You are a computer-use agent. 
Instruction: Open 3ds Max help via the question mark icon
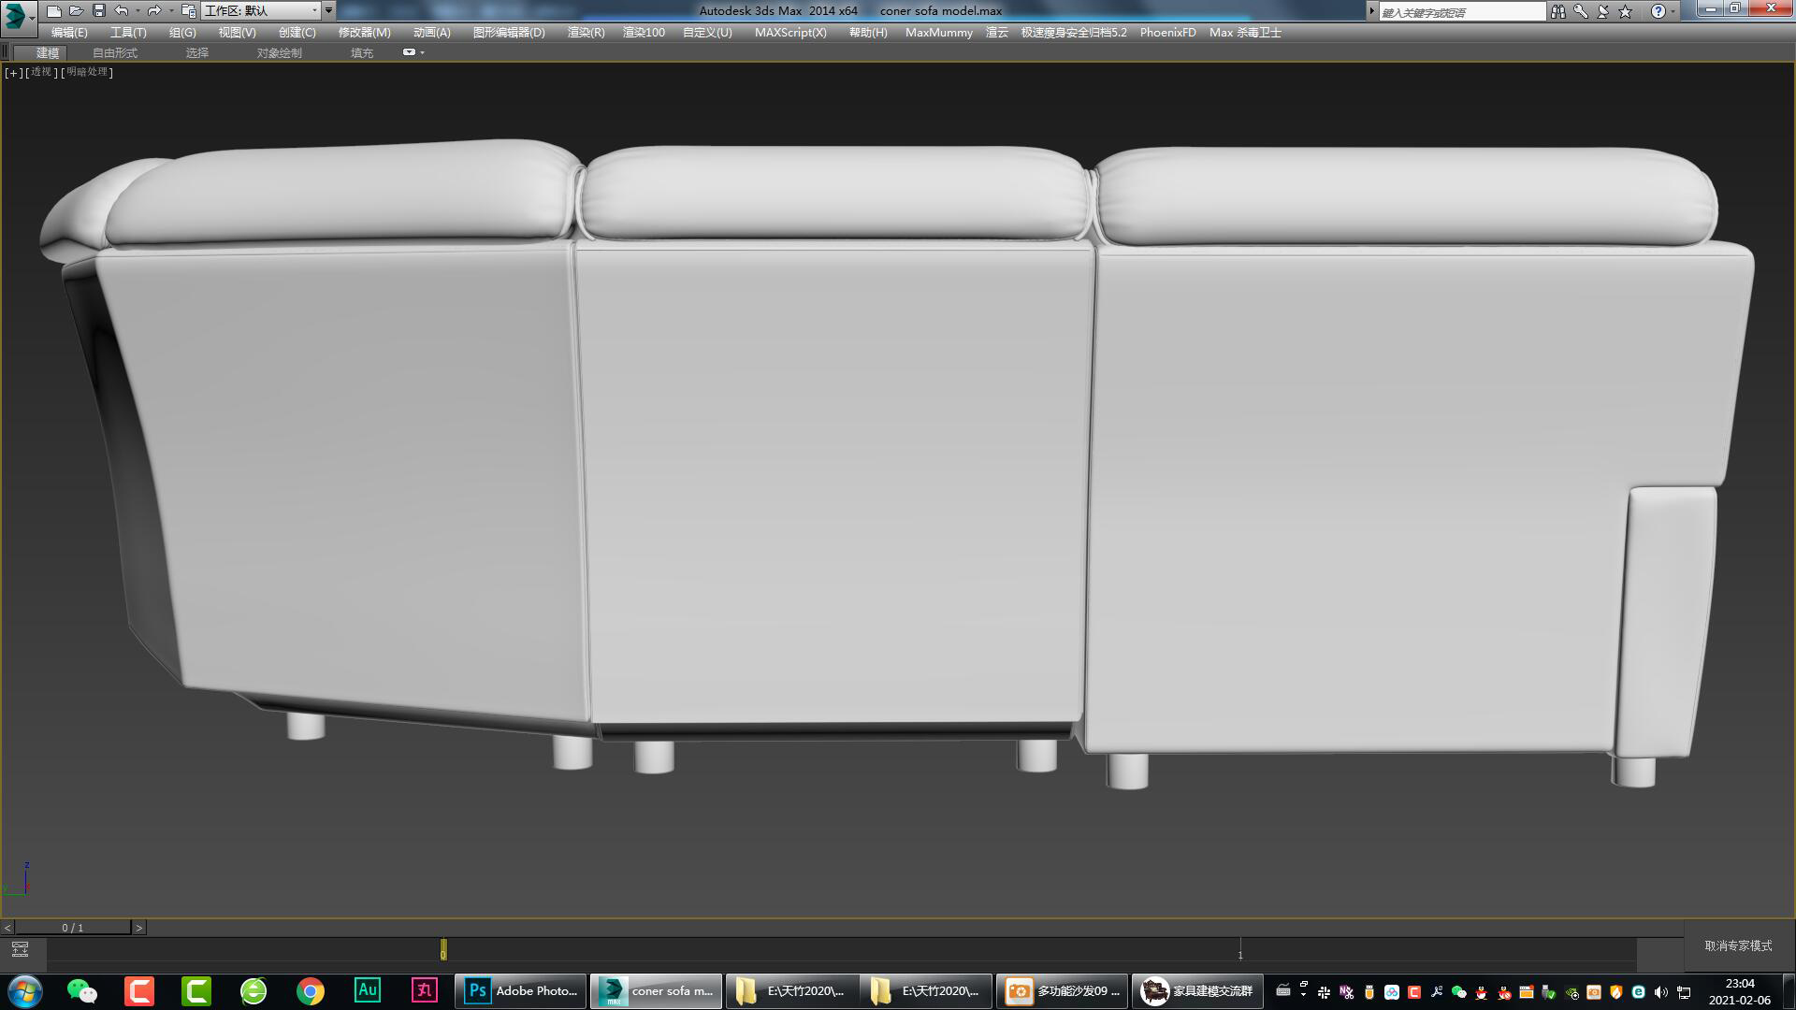click(x=1657, y=10)
